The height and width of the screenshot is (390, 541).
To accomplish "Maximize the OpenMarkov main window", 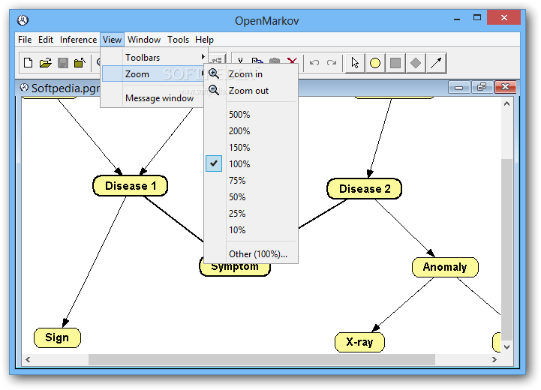I will point(477,18).
